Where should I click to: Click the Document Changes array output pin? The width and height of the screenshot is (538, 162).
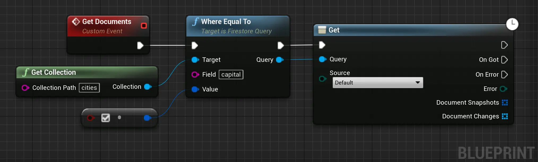click(505, 116)
